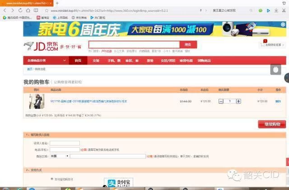
Task: Open the 中国 region dropdown
Action: coord(59,156)
